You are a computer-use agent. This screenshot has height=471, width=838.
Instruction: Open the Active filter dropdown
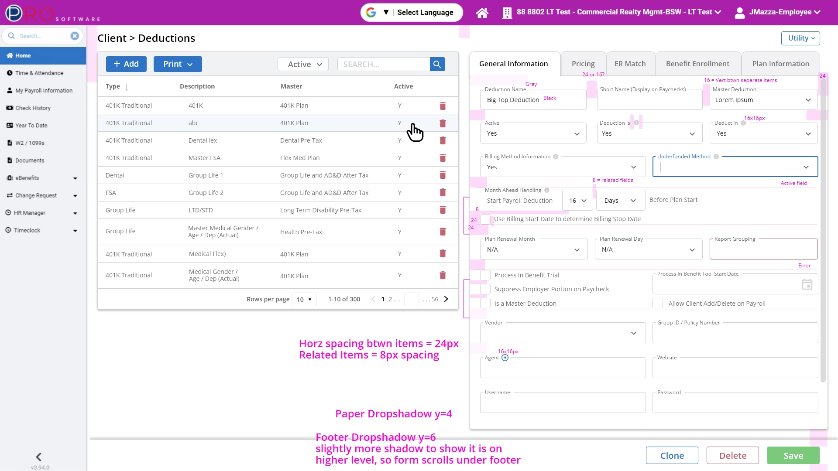pyautogui.click(x=303, y=64)
